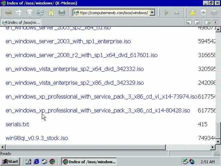The width and height of the screenshot is (221, 166).
Task: Switch to previous tab via tab-bar icon
Action: [x=189, y=22]
